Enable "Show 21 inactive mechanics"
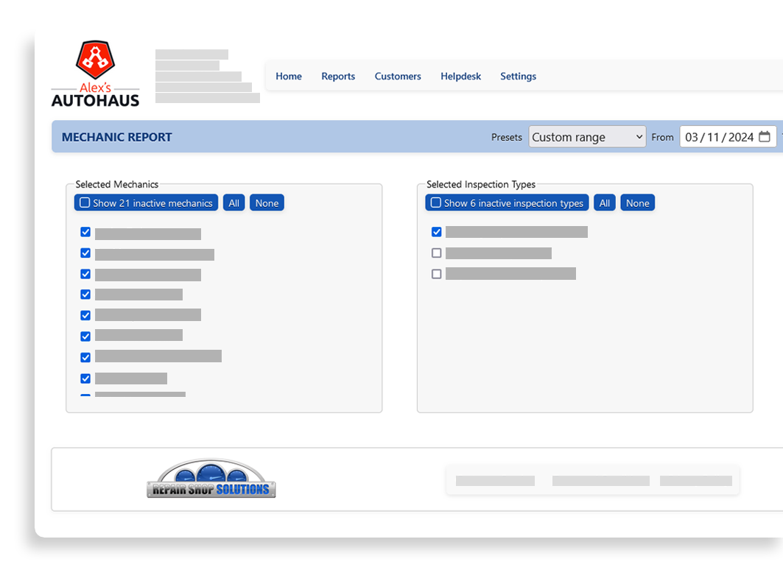 click(x=85, y=202)
